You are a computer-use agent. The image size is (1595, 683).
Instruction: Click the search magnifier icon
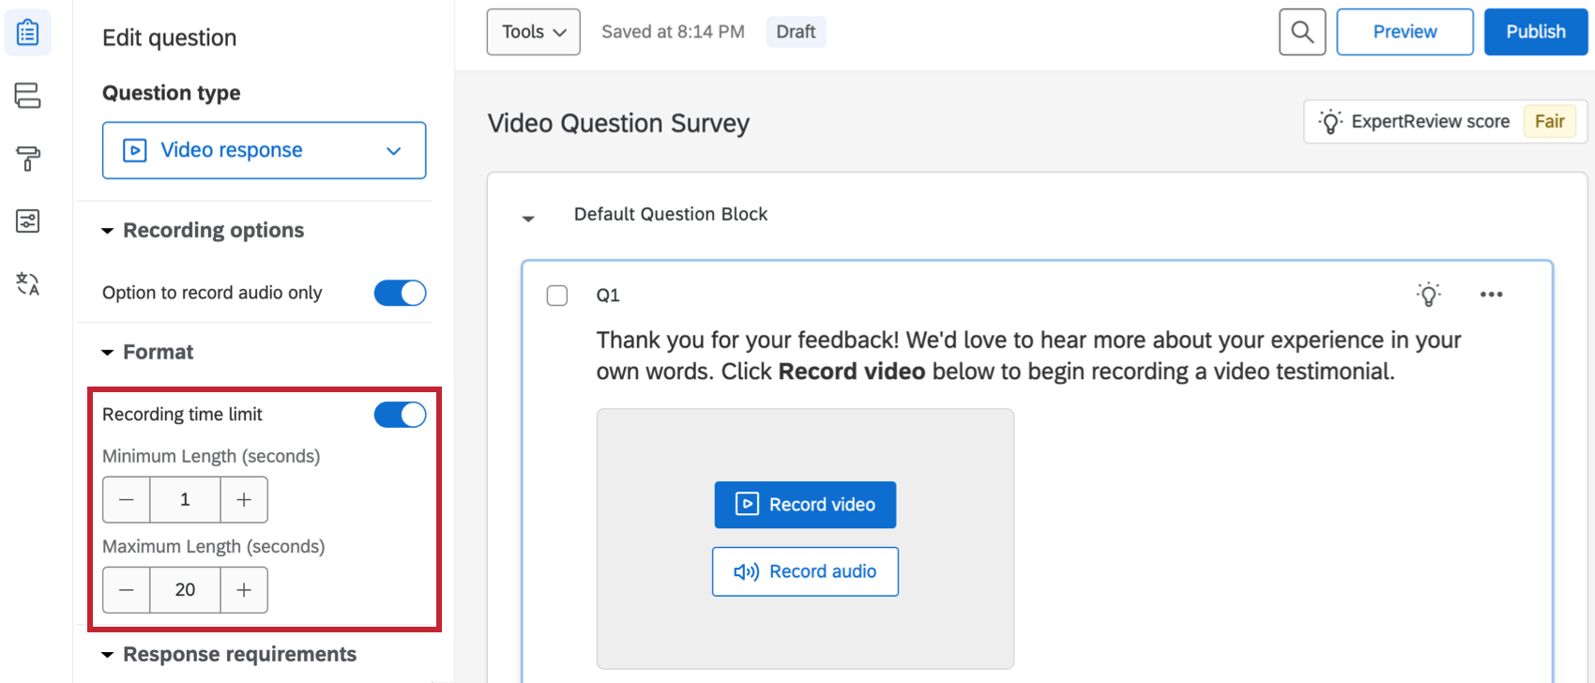tap(1302, 32)
